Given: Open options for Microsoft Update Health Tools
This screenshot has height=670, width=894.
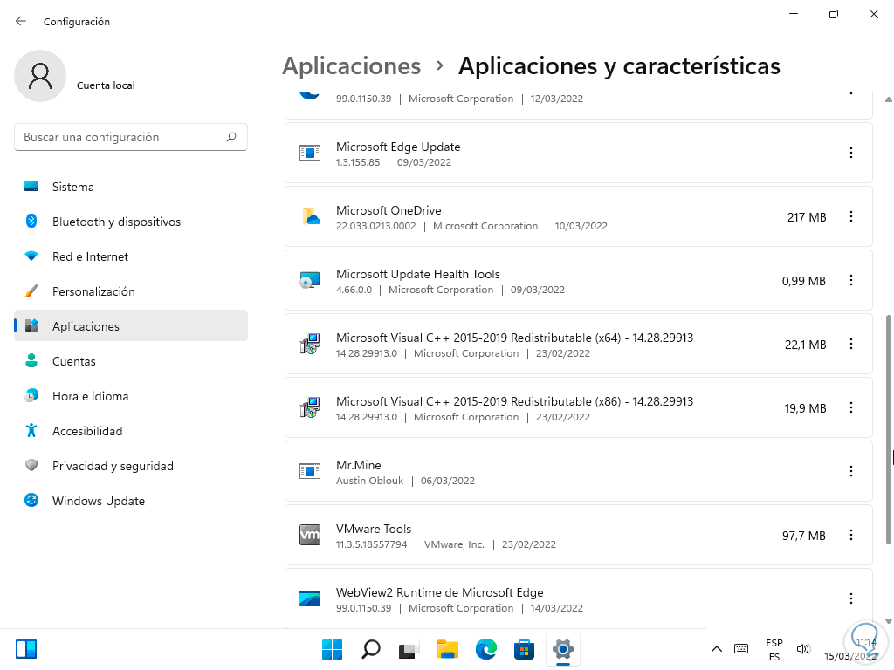Looking at the screenshot, I should point(850,280).
